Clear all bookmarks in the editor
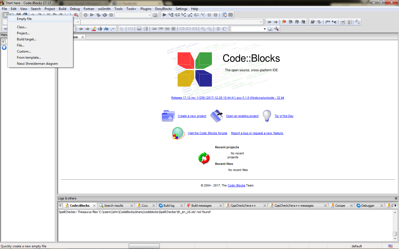Screen dimensions: 399x249 point(303,22)
